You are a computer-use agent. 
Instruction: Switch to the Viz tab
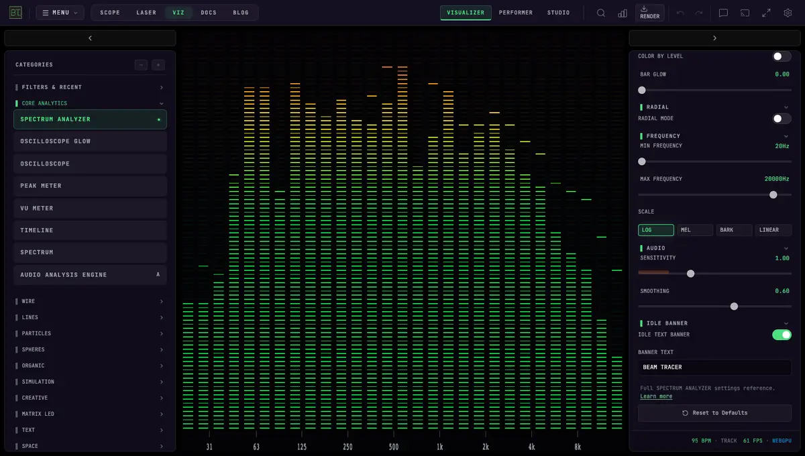(178, 13)
